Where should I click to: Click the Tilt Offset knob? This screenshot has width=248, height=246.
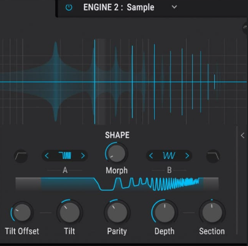click(22, 212)
